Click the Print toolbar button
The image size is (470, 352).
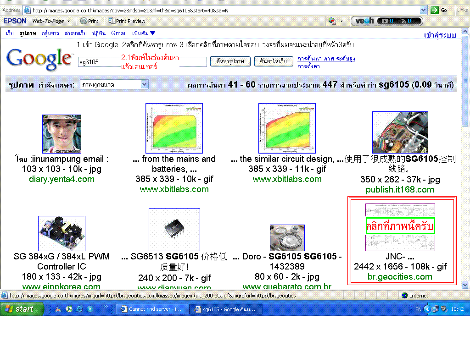[90, 21]
